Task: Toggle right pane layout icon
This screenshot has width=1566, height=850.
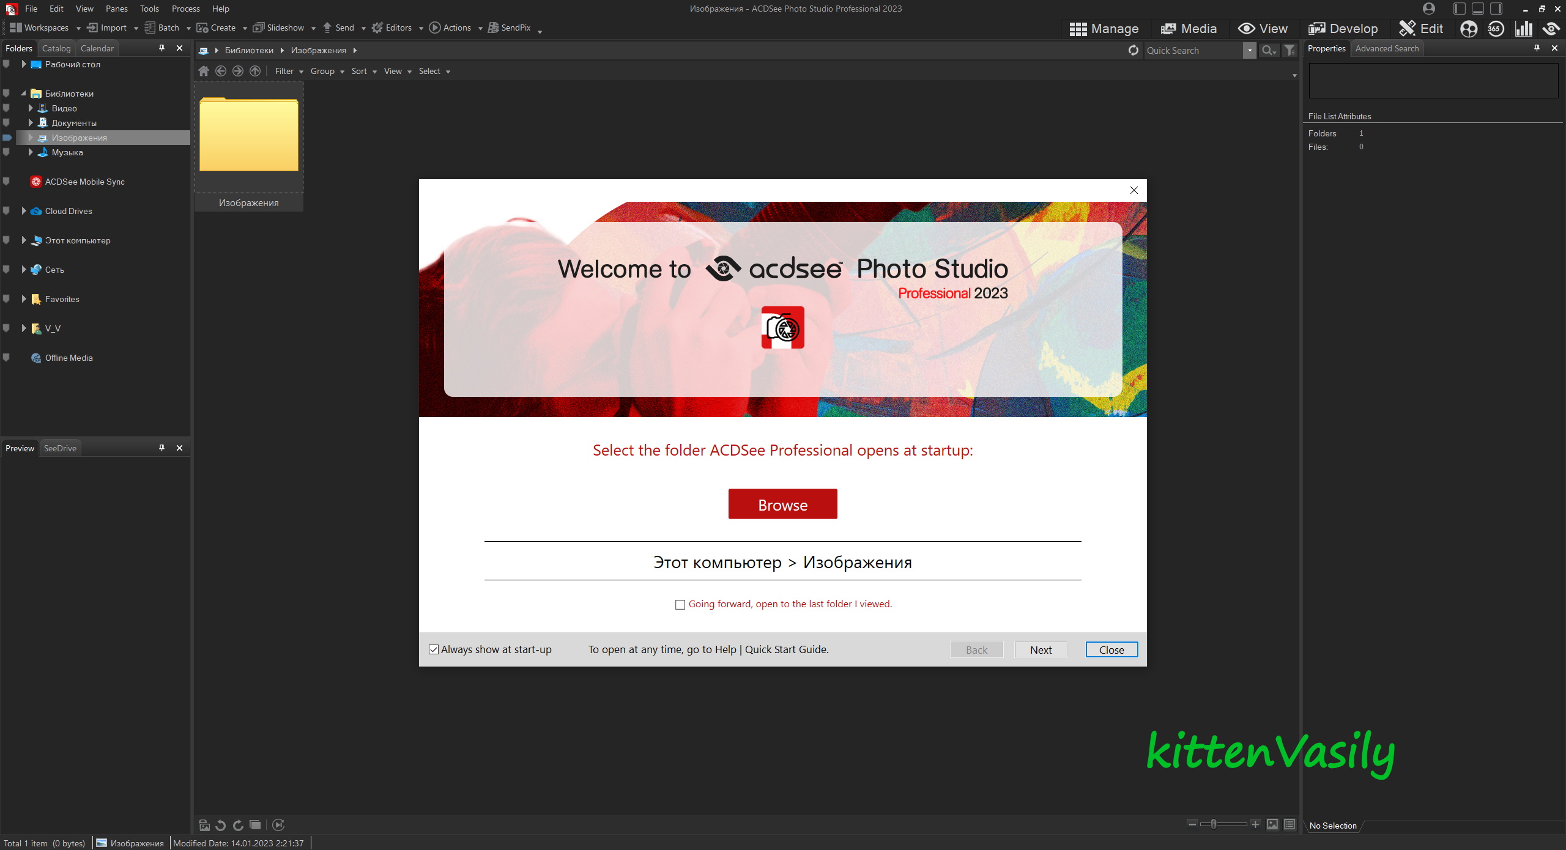Action: pos(1496,9)
